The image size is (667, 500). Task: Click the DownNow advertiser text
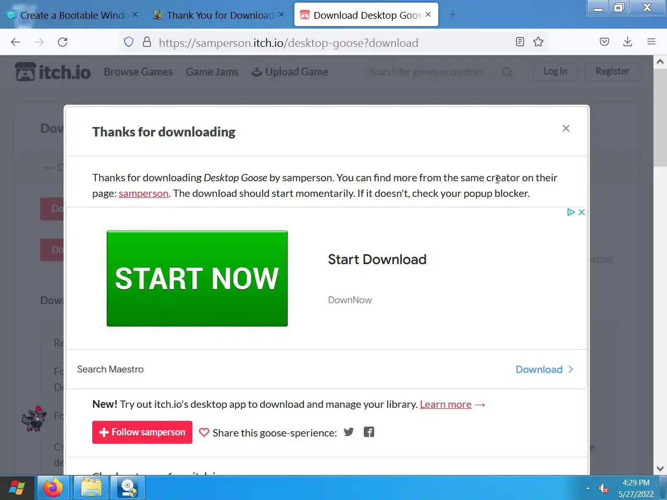tap(350, 300)
